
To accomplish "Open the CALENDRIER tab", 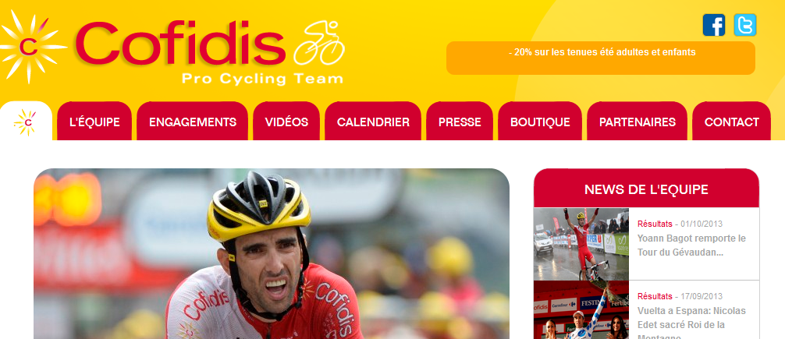I will coord(373,122).
